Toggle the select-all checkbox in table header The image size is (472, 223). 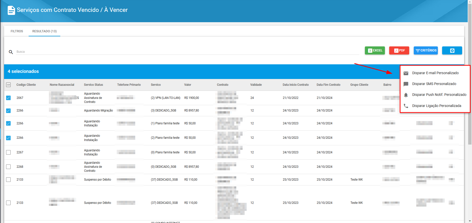8,85
